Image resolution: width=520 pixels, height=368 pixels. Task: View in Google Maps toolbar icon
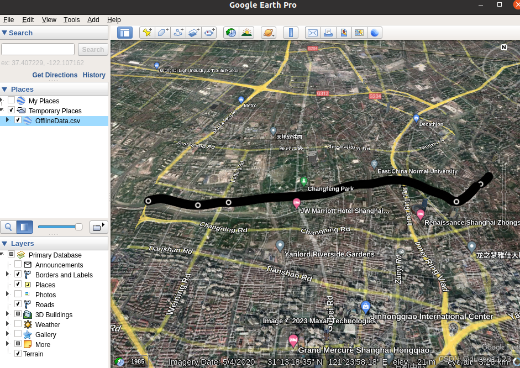[x=359, y=33]
